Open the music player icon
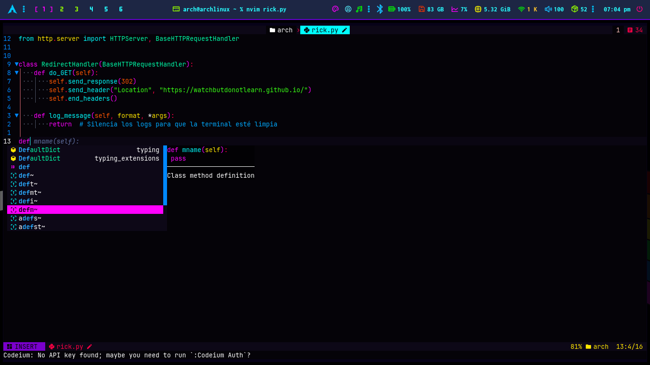This screenshot has width=650, height=365. [359, 9]
